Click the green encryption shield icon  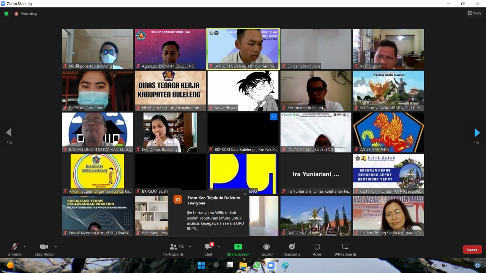click(6, 14)
